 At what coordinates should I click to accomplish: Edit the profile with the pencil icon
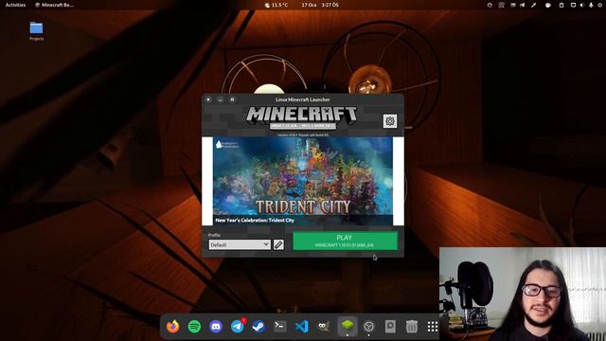[x=278, y=244]
